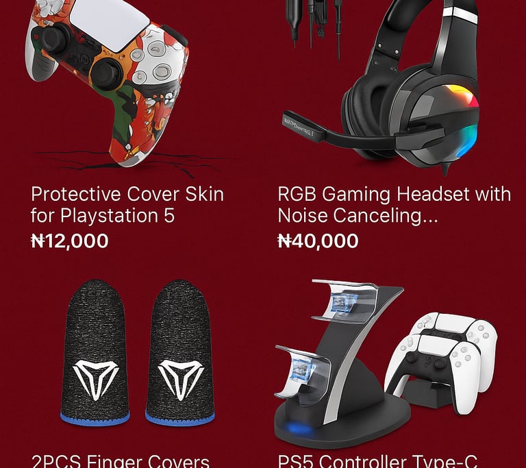Open RGB Gaming Headset with Noise Canceling title
Viewport: 526px width, 468px height.
point(394,204)
